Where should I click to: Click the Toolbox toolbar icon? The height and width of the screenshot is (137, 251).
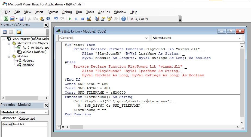click(116, 19)
